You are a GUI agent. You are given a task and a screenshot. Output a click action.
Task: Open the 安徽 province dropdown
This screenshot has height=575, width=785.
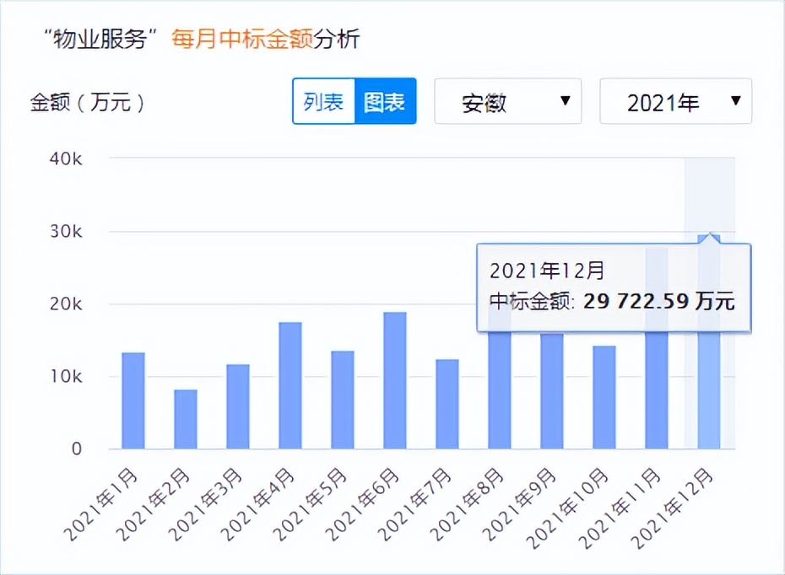(x=507, y=101)
